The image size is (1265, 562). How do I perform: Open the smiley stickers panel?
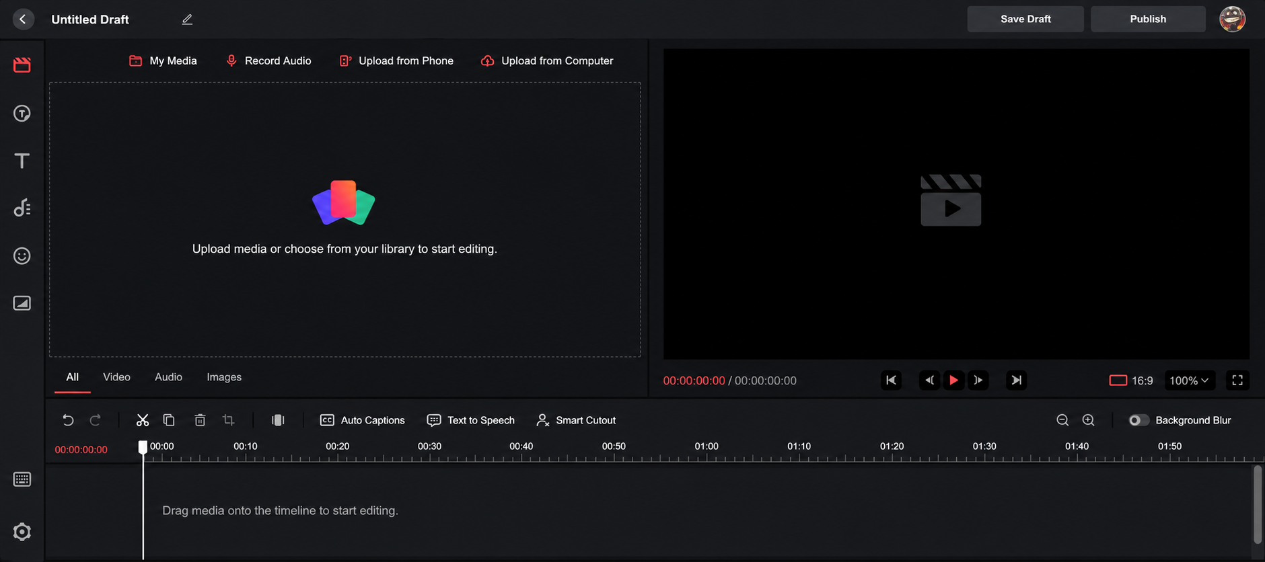[22, 255]
